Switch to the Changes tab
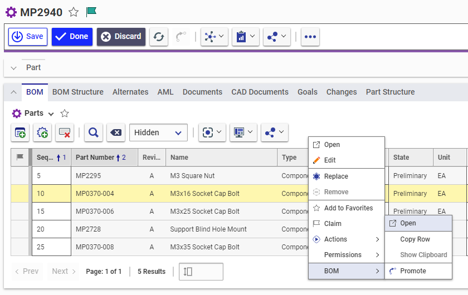Image resolution: width=468 pixels, height=295 pixels. 342,92
